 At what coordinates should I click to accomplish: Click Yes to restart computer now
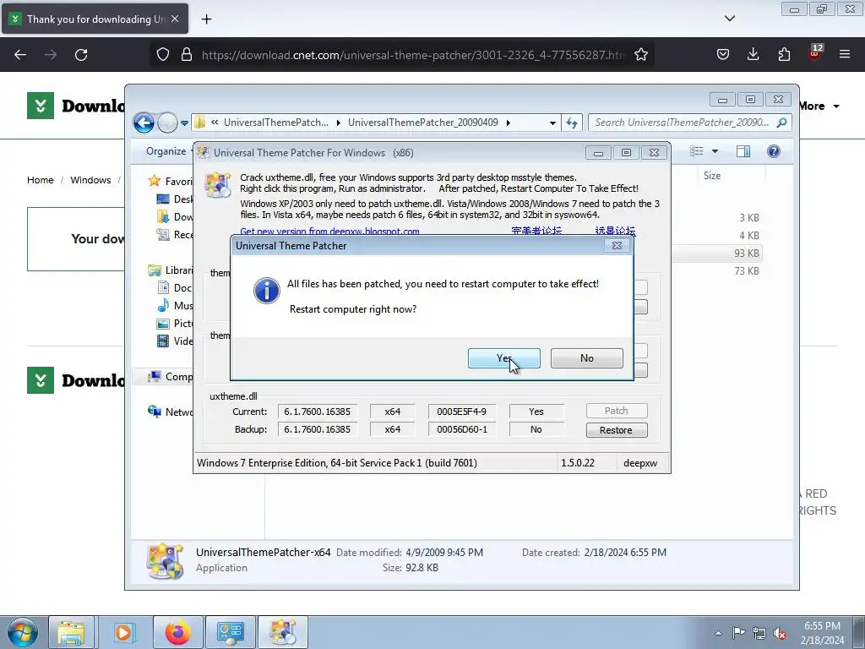tap(503, 358)
